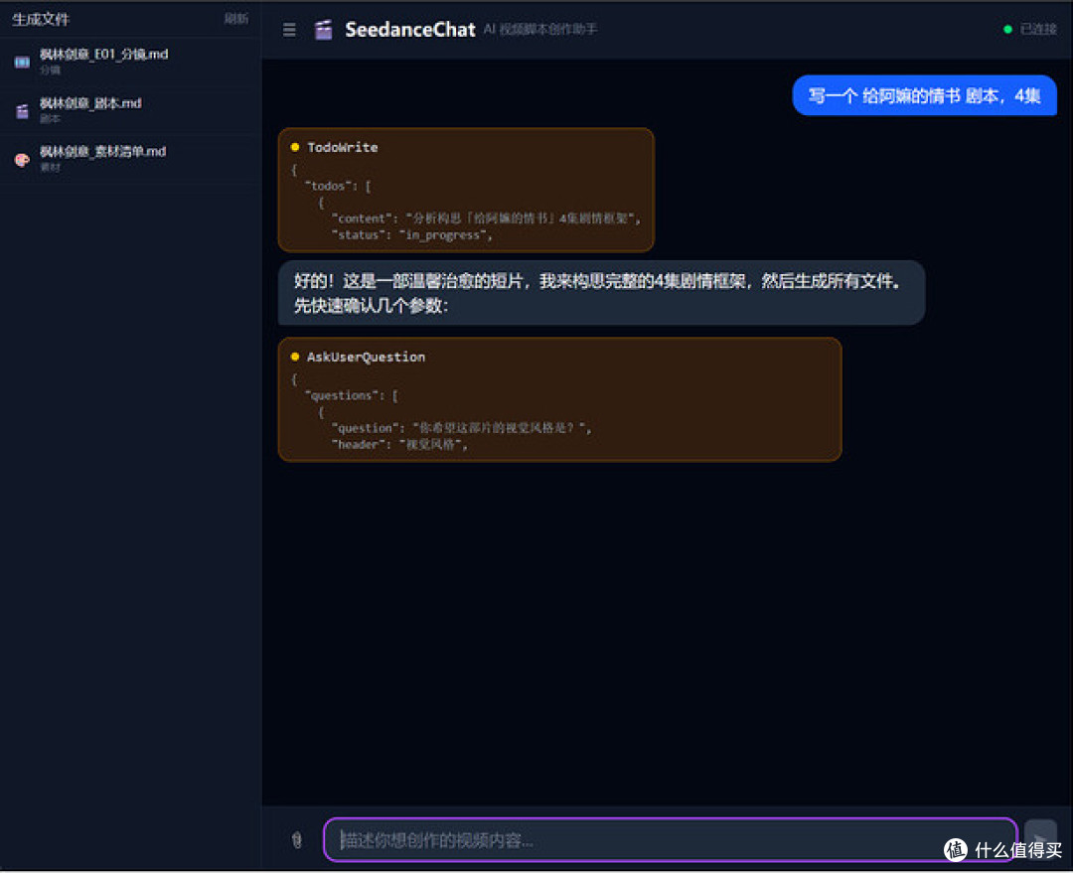Expand the TodoWrite tool call block
This screenshot has height=873, width=1073.
point(466,190)
